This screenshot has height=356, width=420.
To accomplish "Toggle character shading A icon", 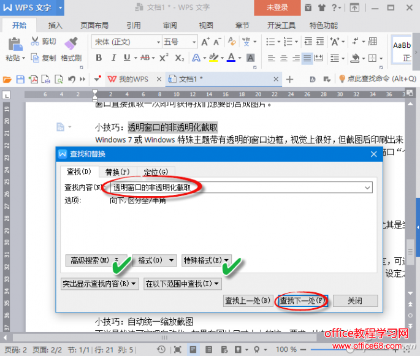I will [250, 58].
